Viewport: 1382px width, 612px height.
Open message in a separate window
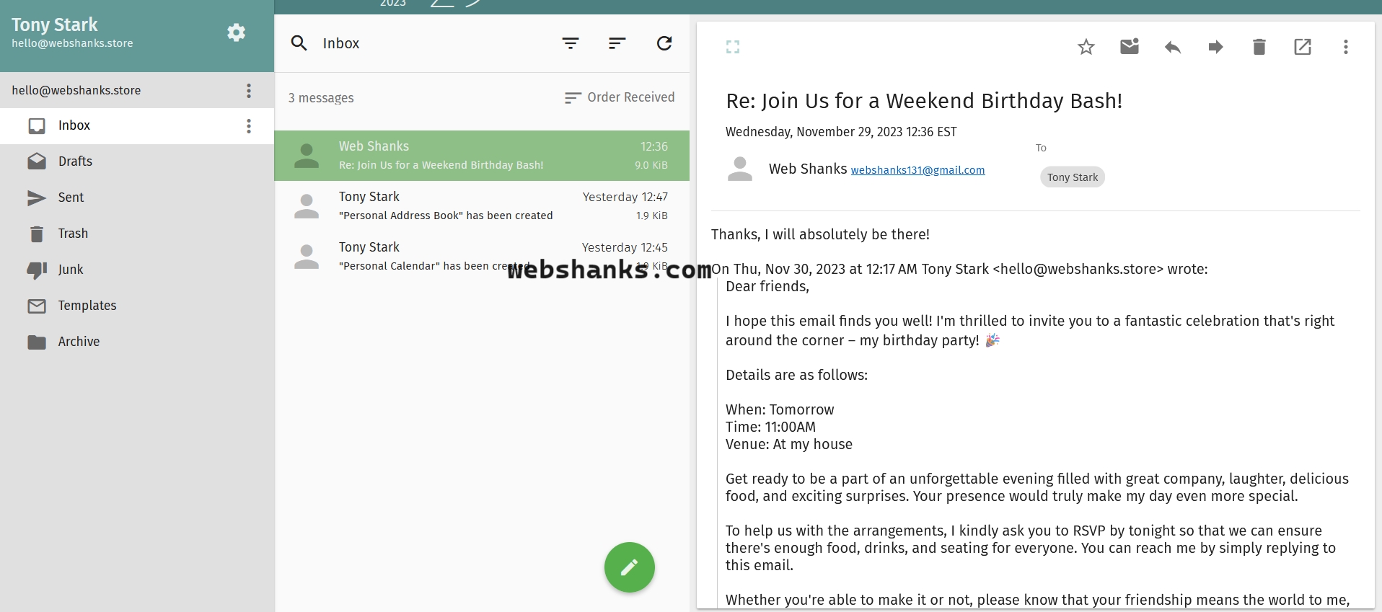point(1302,48)
